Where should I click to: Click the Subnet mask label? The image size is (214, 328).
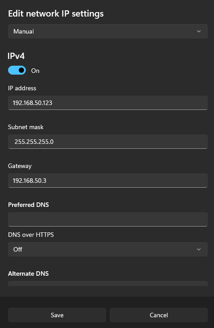pos(26,127)
